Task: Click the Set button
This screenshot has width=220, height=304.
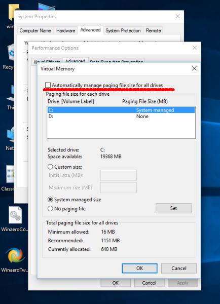Action: tap(173, 208)
